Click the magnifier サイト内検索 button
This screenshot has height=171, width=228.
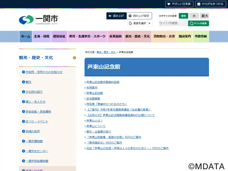click(198, 23)
